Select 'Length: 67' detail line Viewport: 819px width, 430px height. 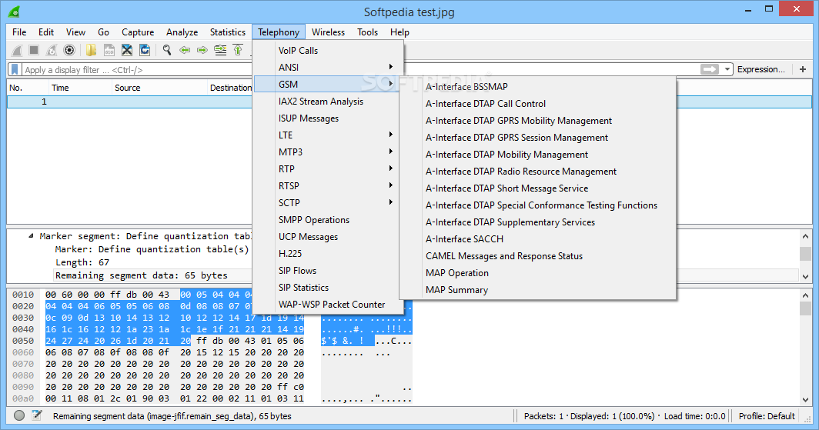coord(82,262)
